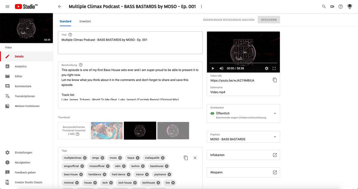Remove the emgo tag
The image size is (358, 189).
pyautogui.click(x=102, y=158)
